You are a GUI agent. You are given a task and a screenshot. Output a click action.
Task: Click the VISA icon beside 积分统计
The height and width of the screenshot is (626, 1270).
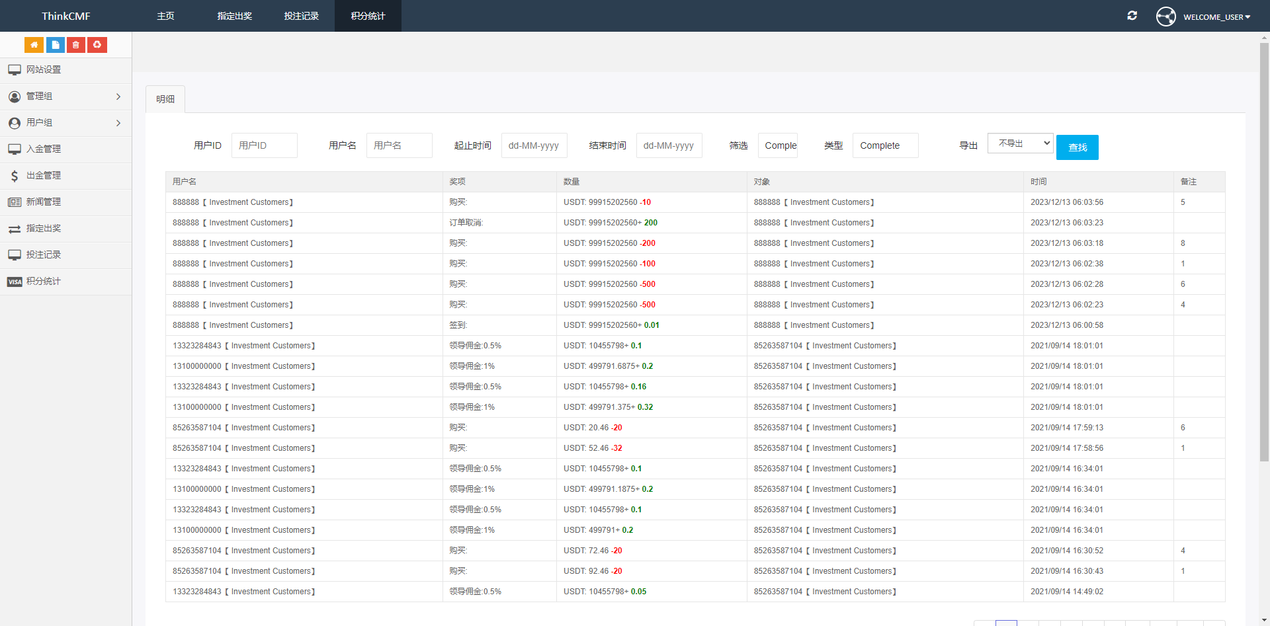click(x=15, y=282)
